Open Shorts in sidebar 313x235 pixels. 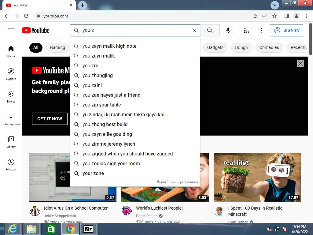[11, 97]
